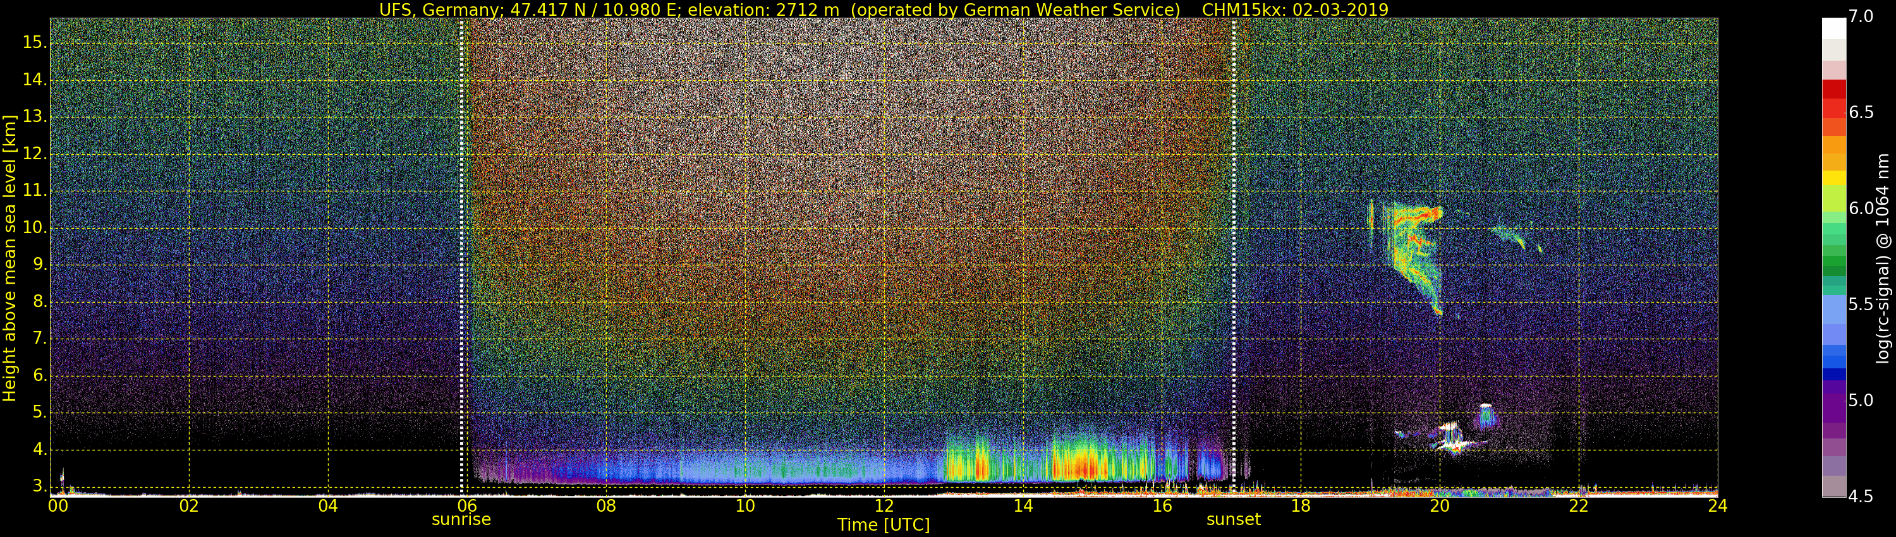Click the 20 tick label on time axis

[x=1439, y=506]
